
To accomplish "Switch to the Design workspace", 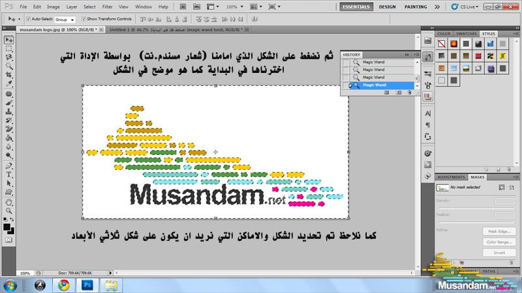I will point(387,7).
